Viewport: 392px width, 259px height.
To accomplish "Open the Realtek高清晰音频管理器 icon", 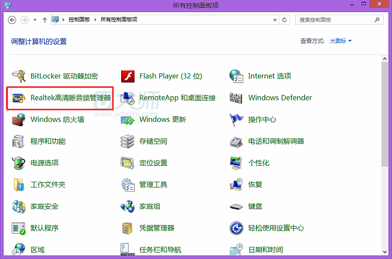I will 19,98.
